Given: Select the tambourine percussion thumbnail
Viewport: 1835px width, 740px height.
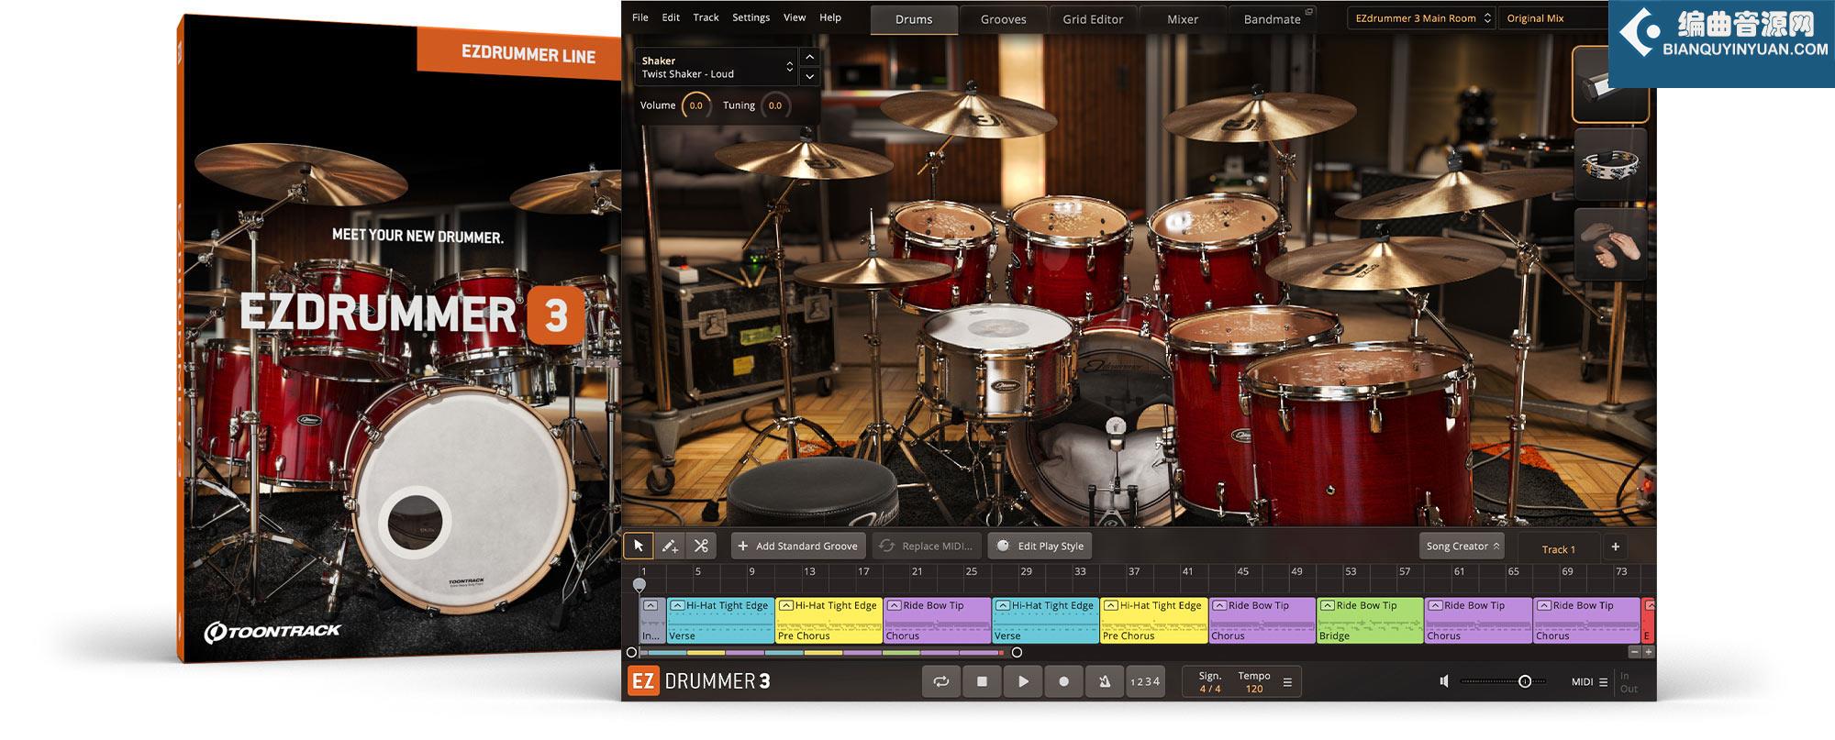Looking at the screenshot, I should 1610,164.
